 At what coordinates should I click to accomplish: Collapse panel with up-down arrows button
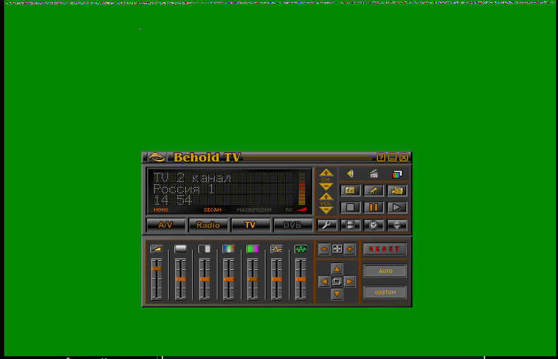[397, 225]
